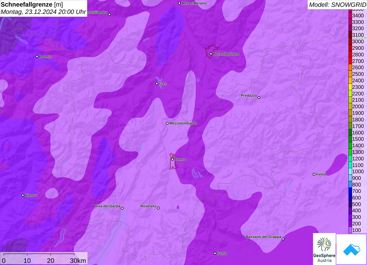Image resolution: width=367 pixels, height=265 pixels.
Task: Click the 1200 legend value
Action: coord(358,159)
